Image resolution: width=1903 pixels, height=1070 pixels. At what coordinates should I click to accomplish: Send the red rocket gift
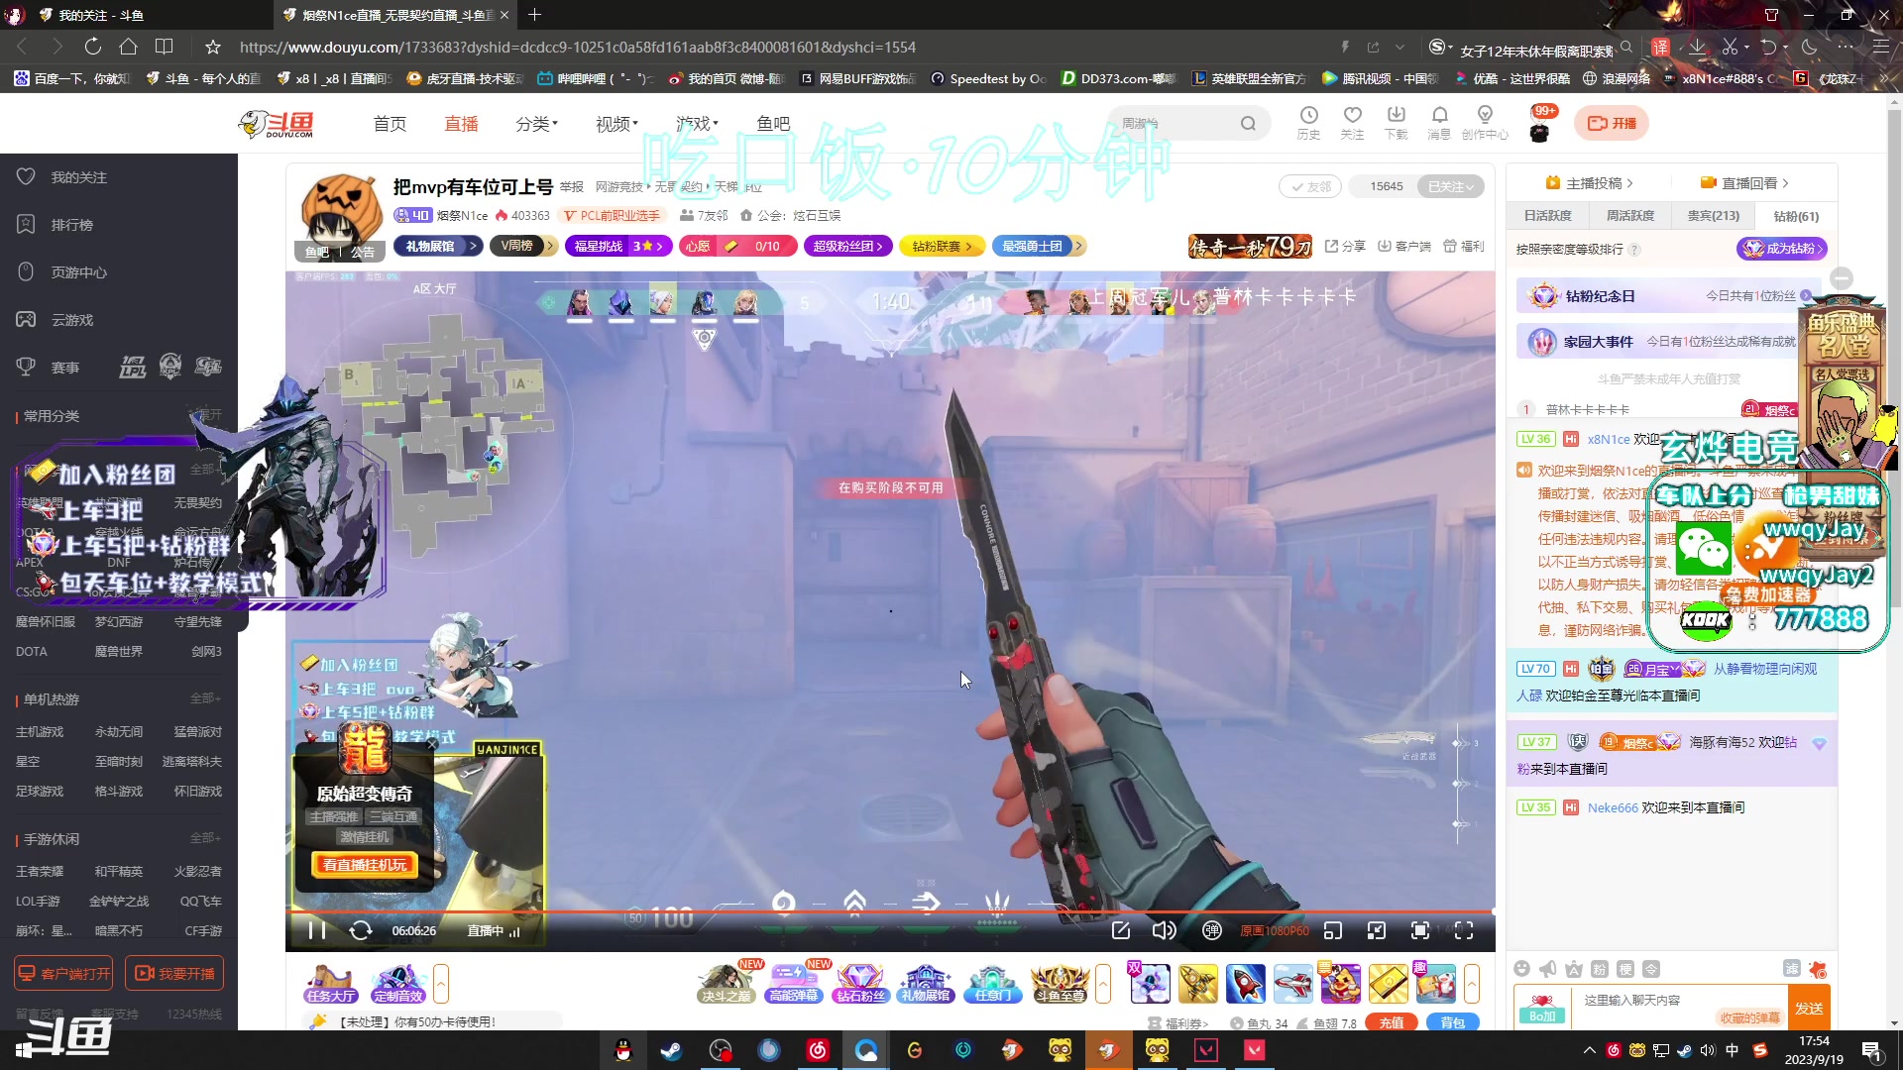[x=1246, y=984]
